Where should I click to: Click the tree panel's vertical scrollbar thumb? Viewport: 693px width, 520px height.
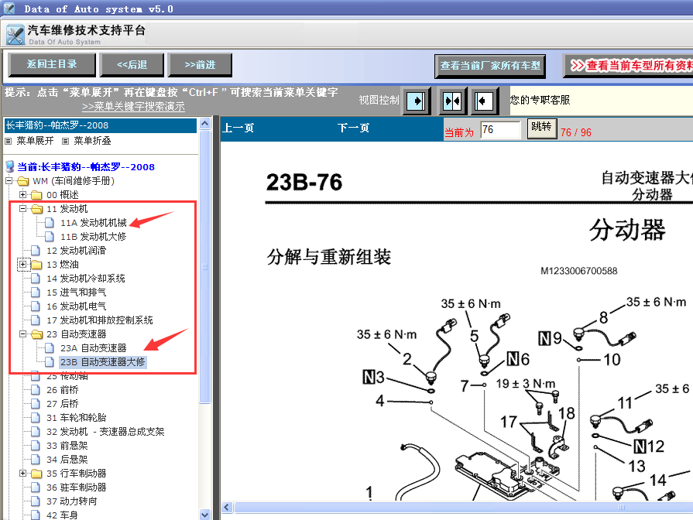(x=204, y=267)
